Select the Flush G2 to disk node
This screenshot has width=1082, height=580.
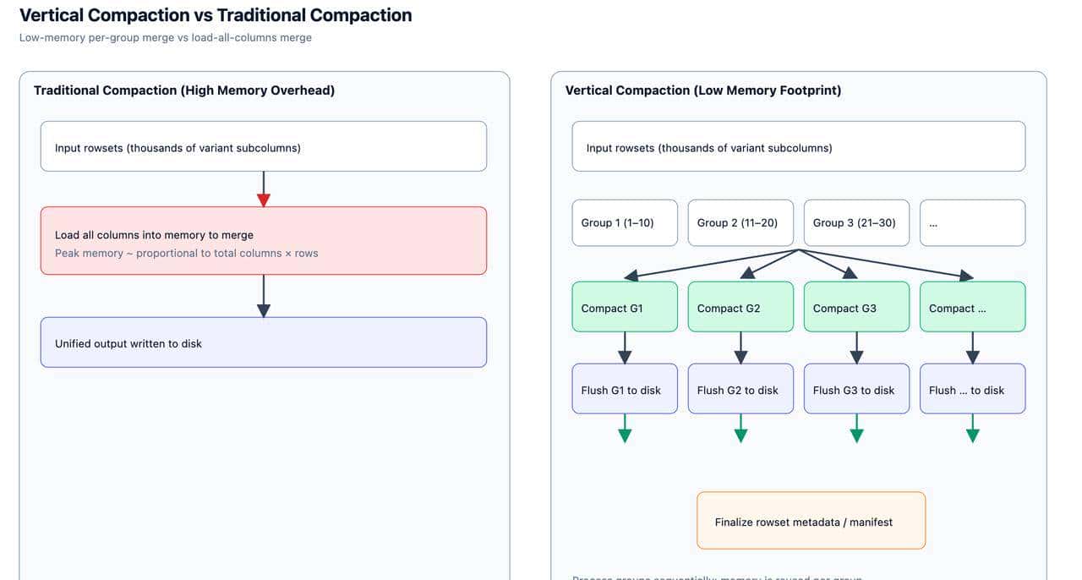tap(740, 389)
